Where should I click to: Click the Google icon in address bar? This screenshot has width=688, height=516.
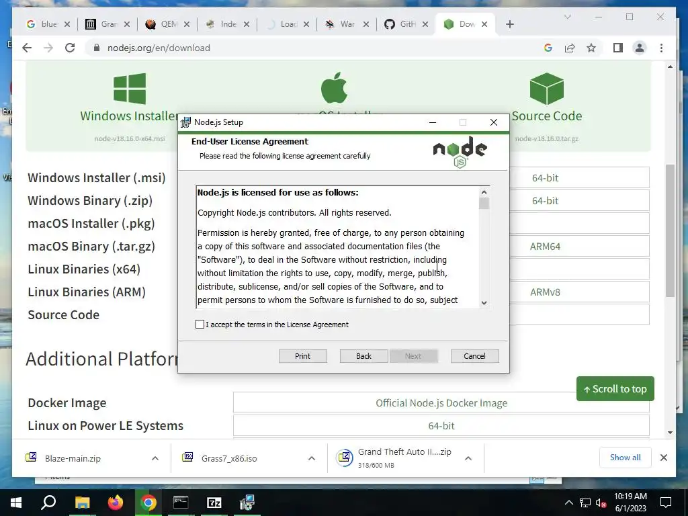point(548,48)
